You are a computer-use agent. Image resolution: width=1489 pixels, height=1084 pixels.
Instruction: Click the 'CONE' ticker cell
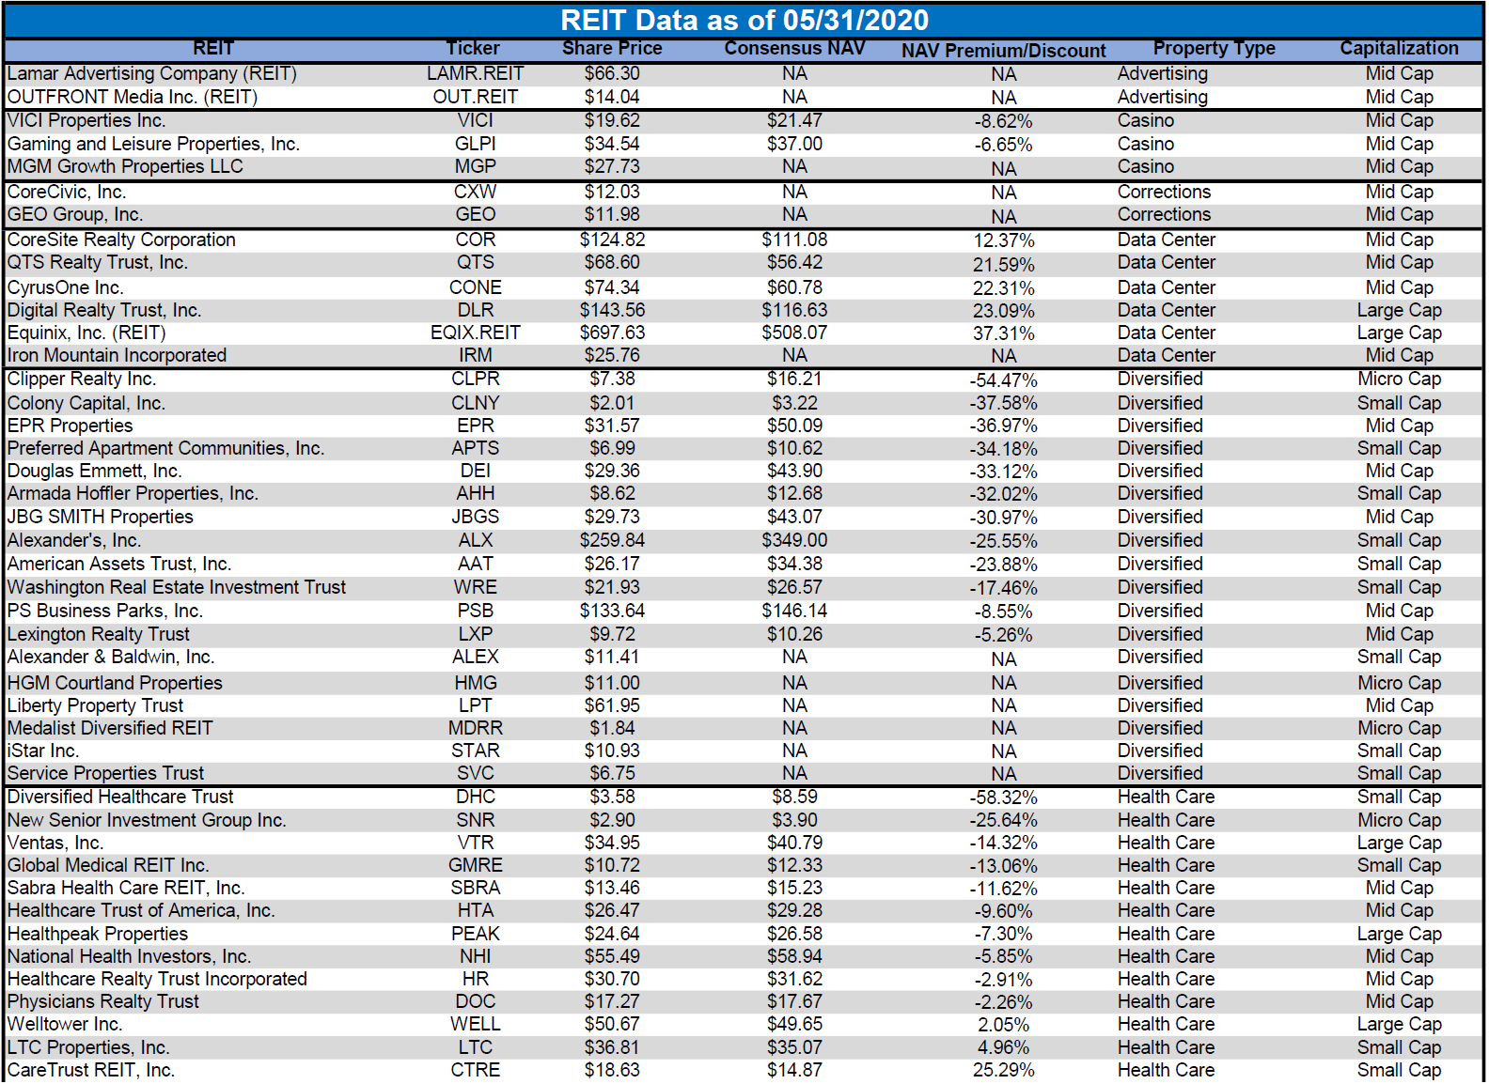pyautogui.click(x=475, y=287)
